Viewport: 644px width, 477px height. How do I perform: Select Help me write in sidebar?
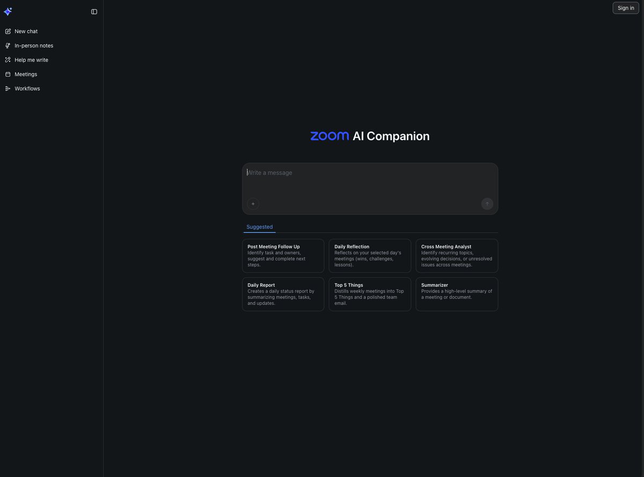click(52, 60)
